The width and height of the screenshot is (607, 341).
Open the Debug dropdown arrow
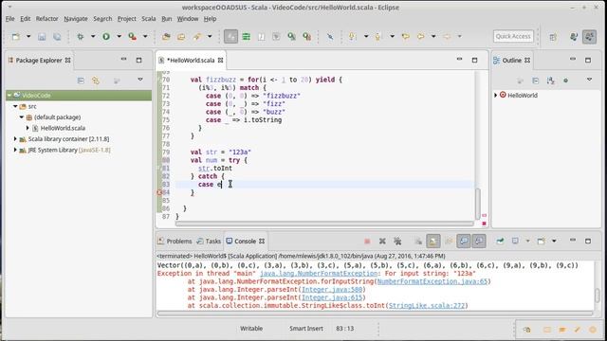[x=93, y=37]
